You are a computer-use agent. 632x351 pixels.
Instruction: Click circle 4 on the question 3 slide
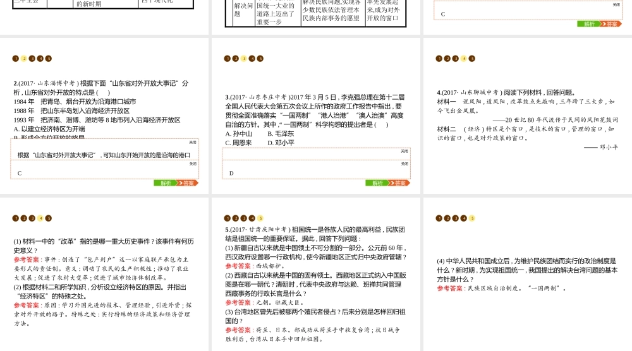click(252, 59)
